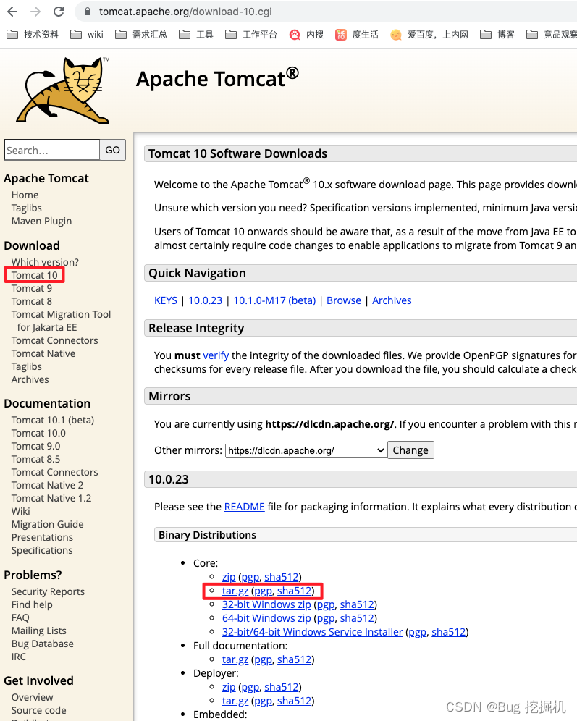Select Tomcat 9 under Download
Screen dimensions: 577x721
tap(32, 288)
